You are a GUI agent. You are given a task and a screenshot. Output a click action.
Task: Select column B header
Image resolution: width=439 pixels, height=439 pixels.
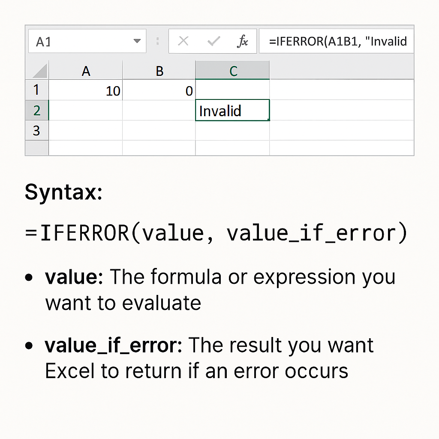(x=159, y=71)
